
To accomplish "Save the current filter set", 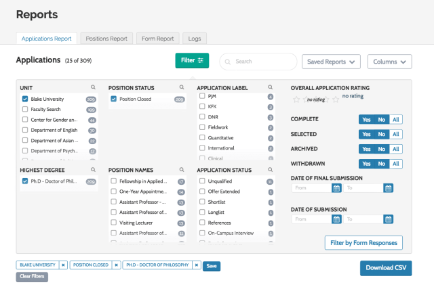I will point(212,266).
